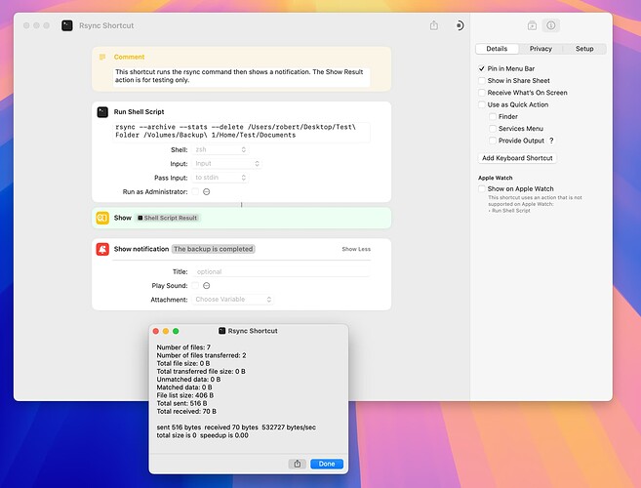The width and height of the screenshot is (641, 488).
Task: Click the terminal icon in the result dialog title
Action: tap(222, 331)
